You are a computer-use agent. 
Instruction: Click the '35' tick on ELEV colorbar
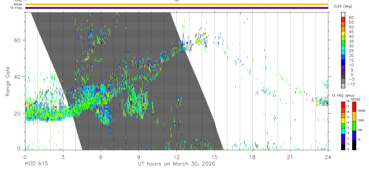(351, 41)
